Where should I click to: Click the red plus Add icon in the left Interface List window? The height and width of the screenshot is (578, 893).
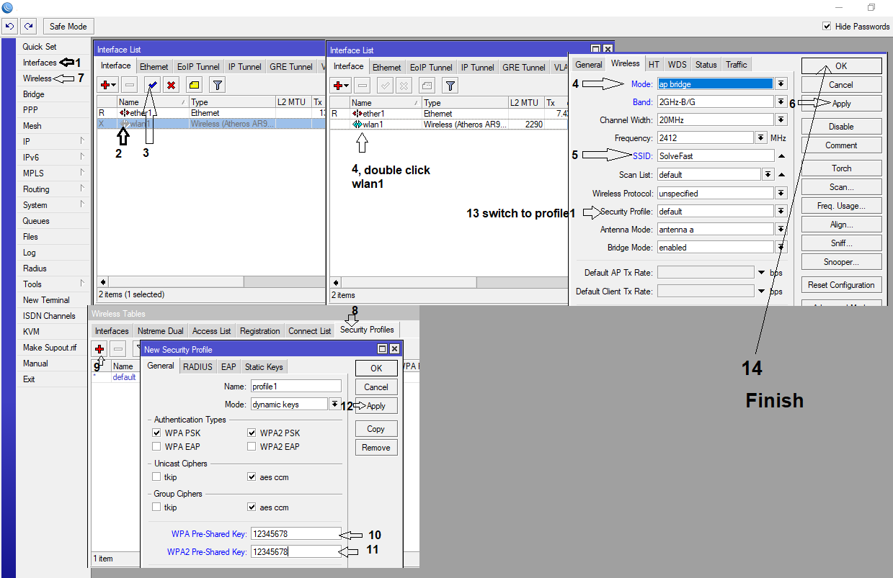click(x=108, y=85)
